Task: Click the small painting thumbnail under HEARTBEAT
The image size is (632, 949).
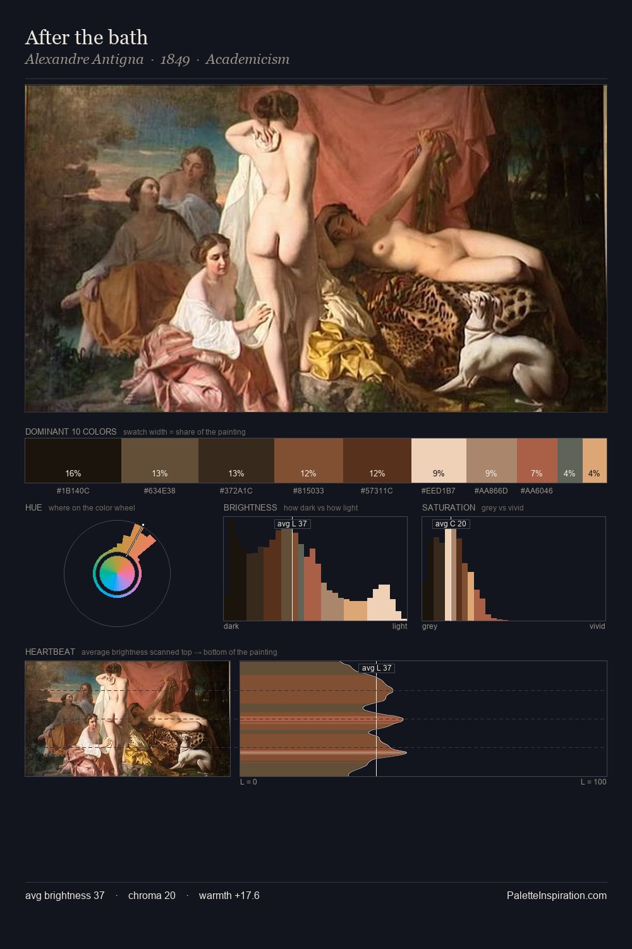Action: pyautogui.click(x=128, y=719)
